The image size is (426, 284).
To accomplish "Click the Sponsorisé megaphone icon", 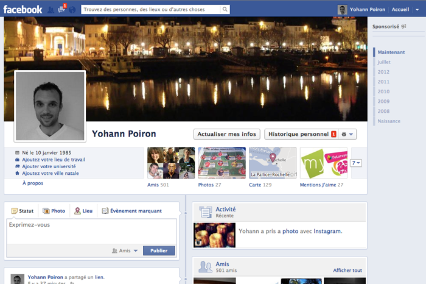I will [403, 27].
